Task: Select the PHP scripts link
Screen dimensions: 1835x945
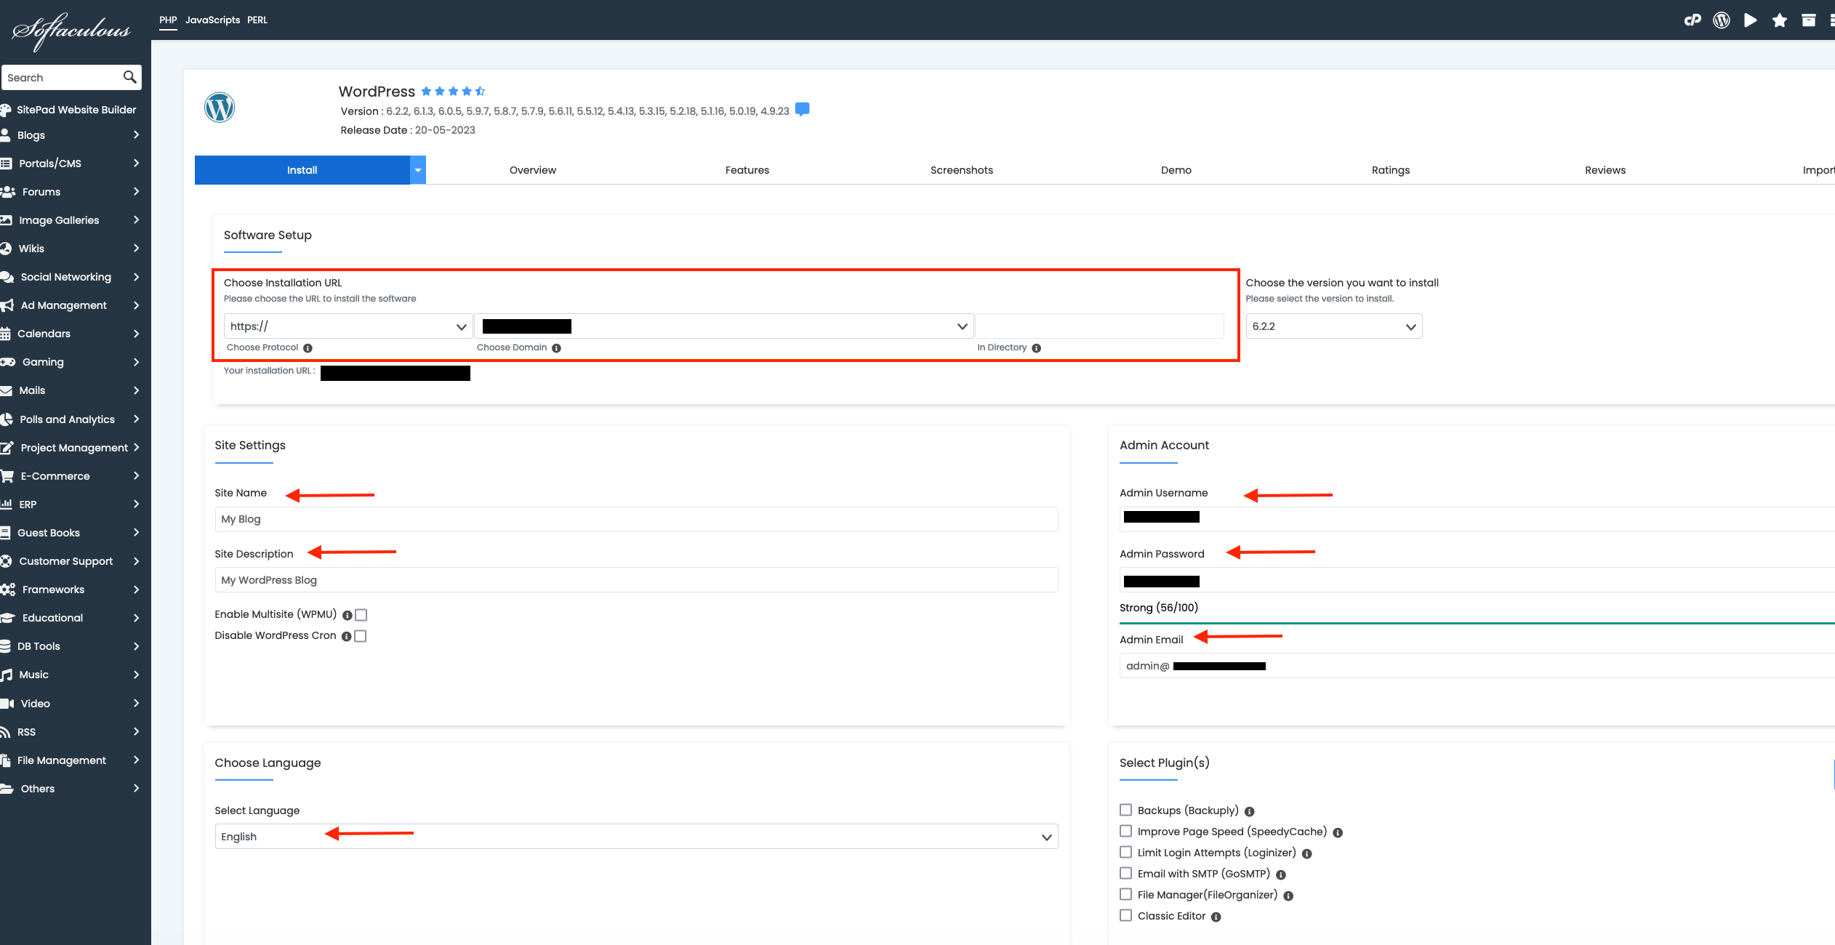Action: 168,20
